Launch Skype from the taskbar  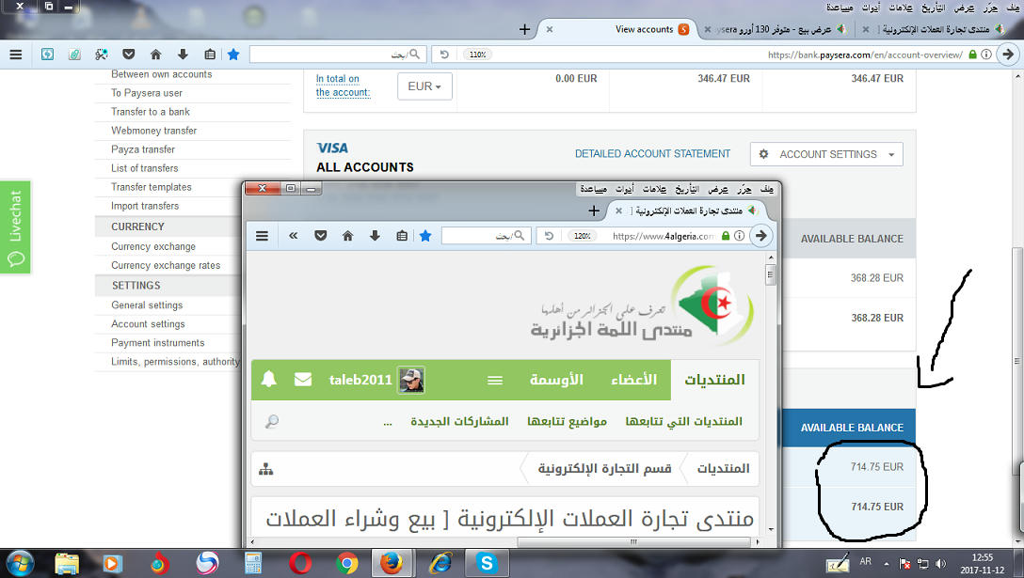487,563
